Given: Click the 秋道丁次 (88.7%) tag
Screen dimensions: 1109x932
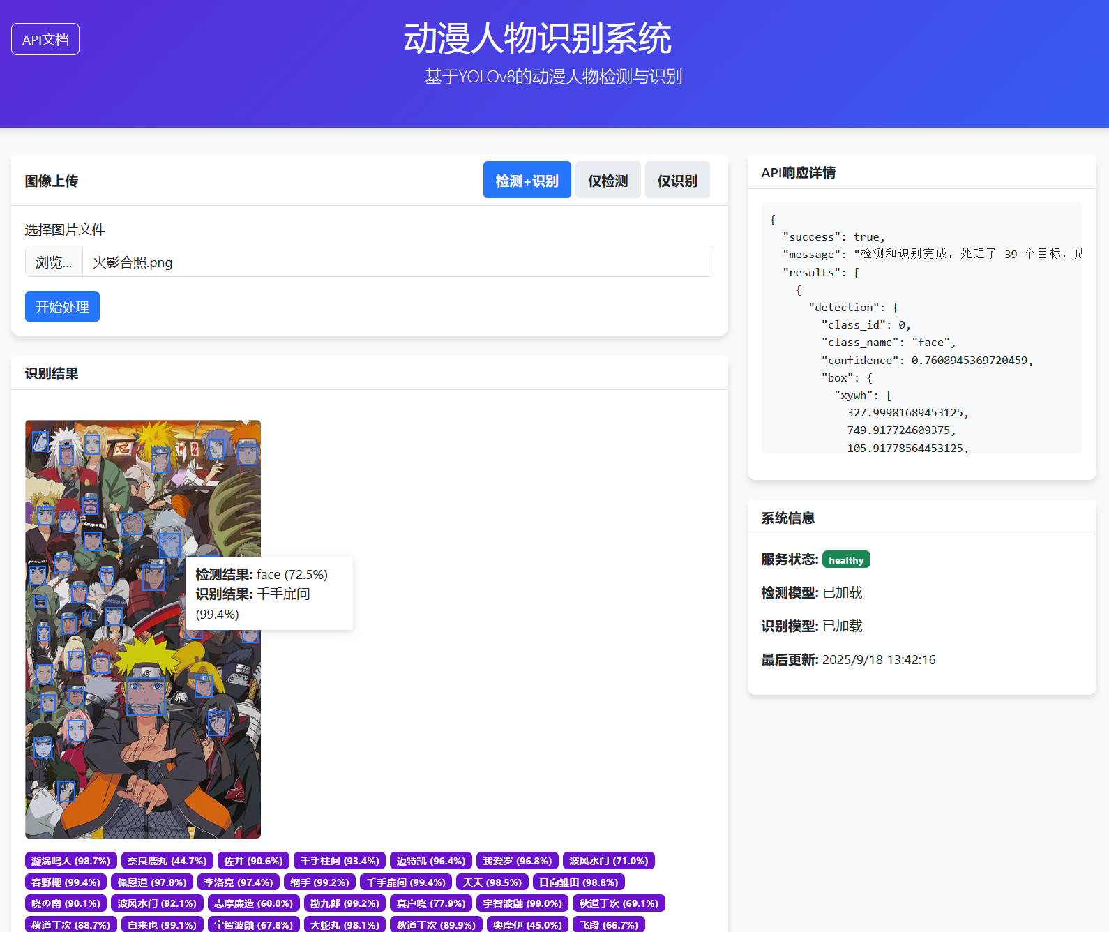Looking at the screenshot, I should tap(71, 924).
